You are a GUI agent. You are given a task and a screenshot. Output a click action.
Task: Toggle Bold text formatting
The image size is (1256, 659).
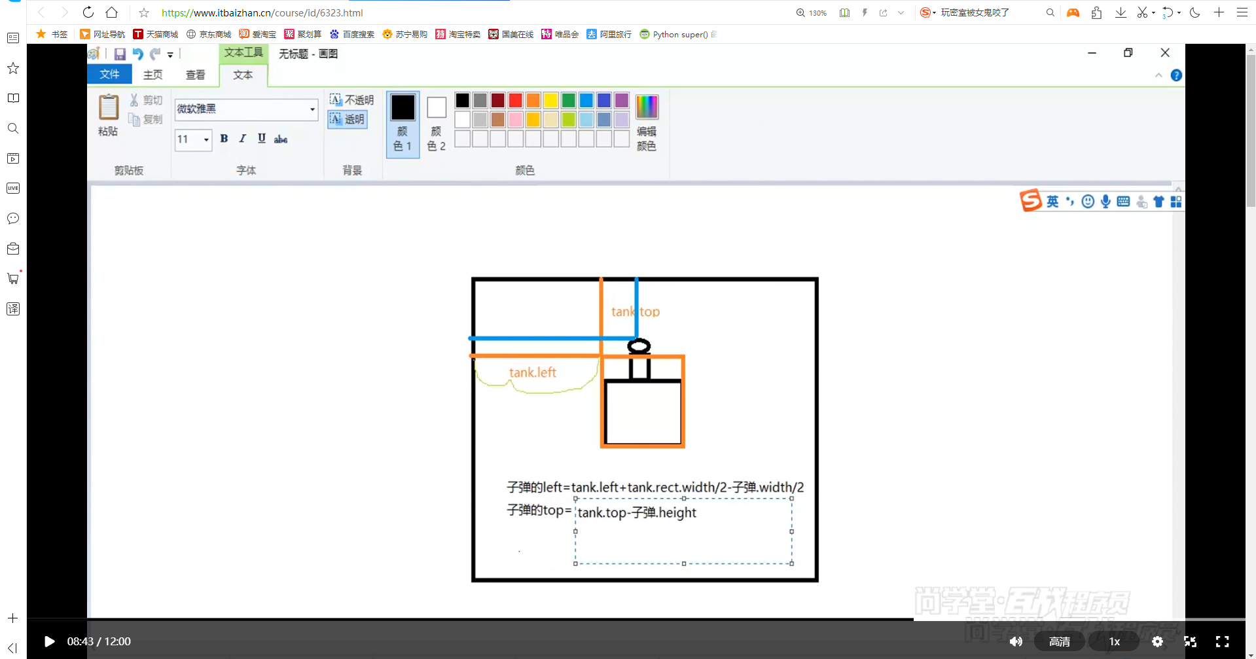(x=224, y=139)
